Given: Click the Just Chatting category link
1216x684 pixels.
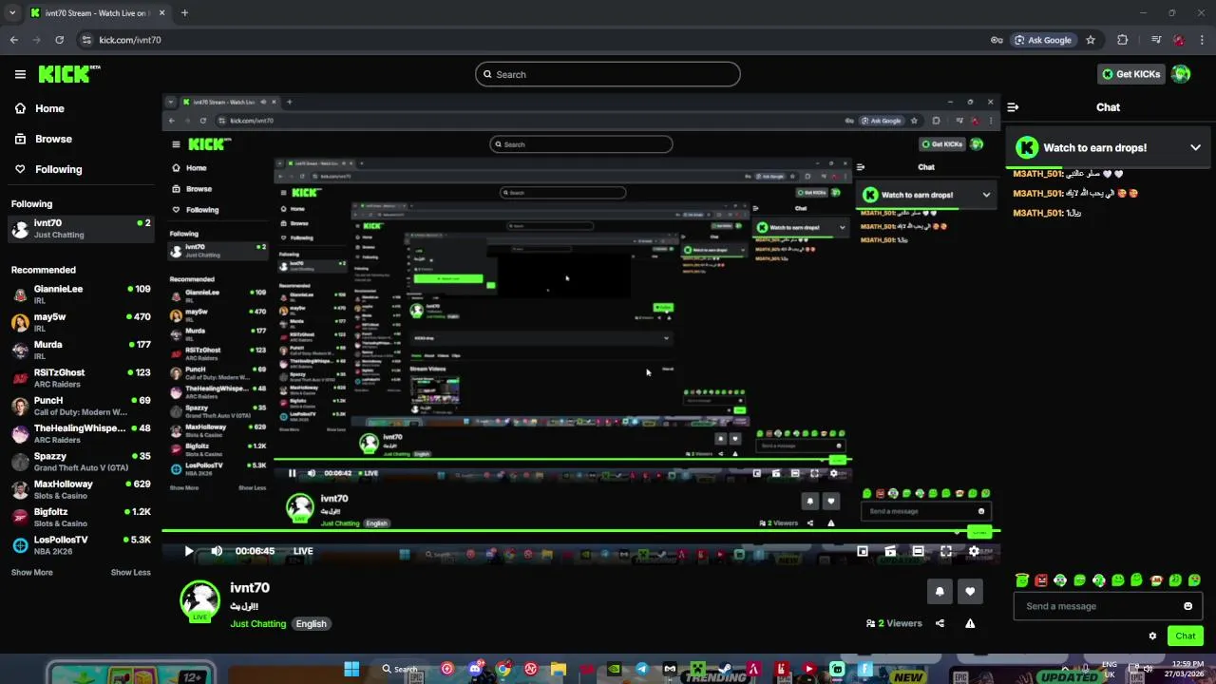Looking at the screenshot, I should [257, 624].
